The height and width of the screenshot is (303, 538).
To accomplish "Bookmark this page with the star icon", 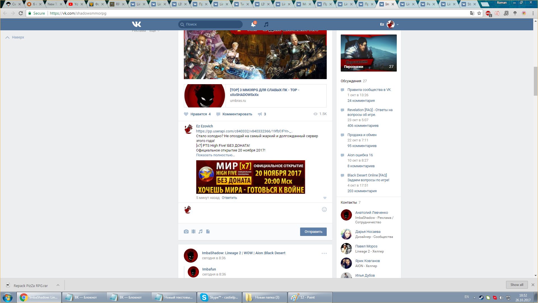I will 479,13.
